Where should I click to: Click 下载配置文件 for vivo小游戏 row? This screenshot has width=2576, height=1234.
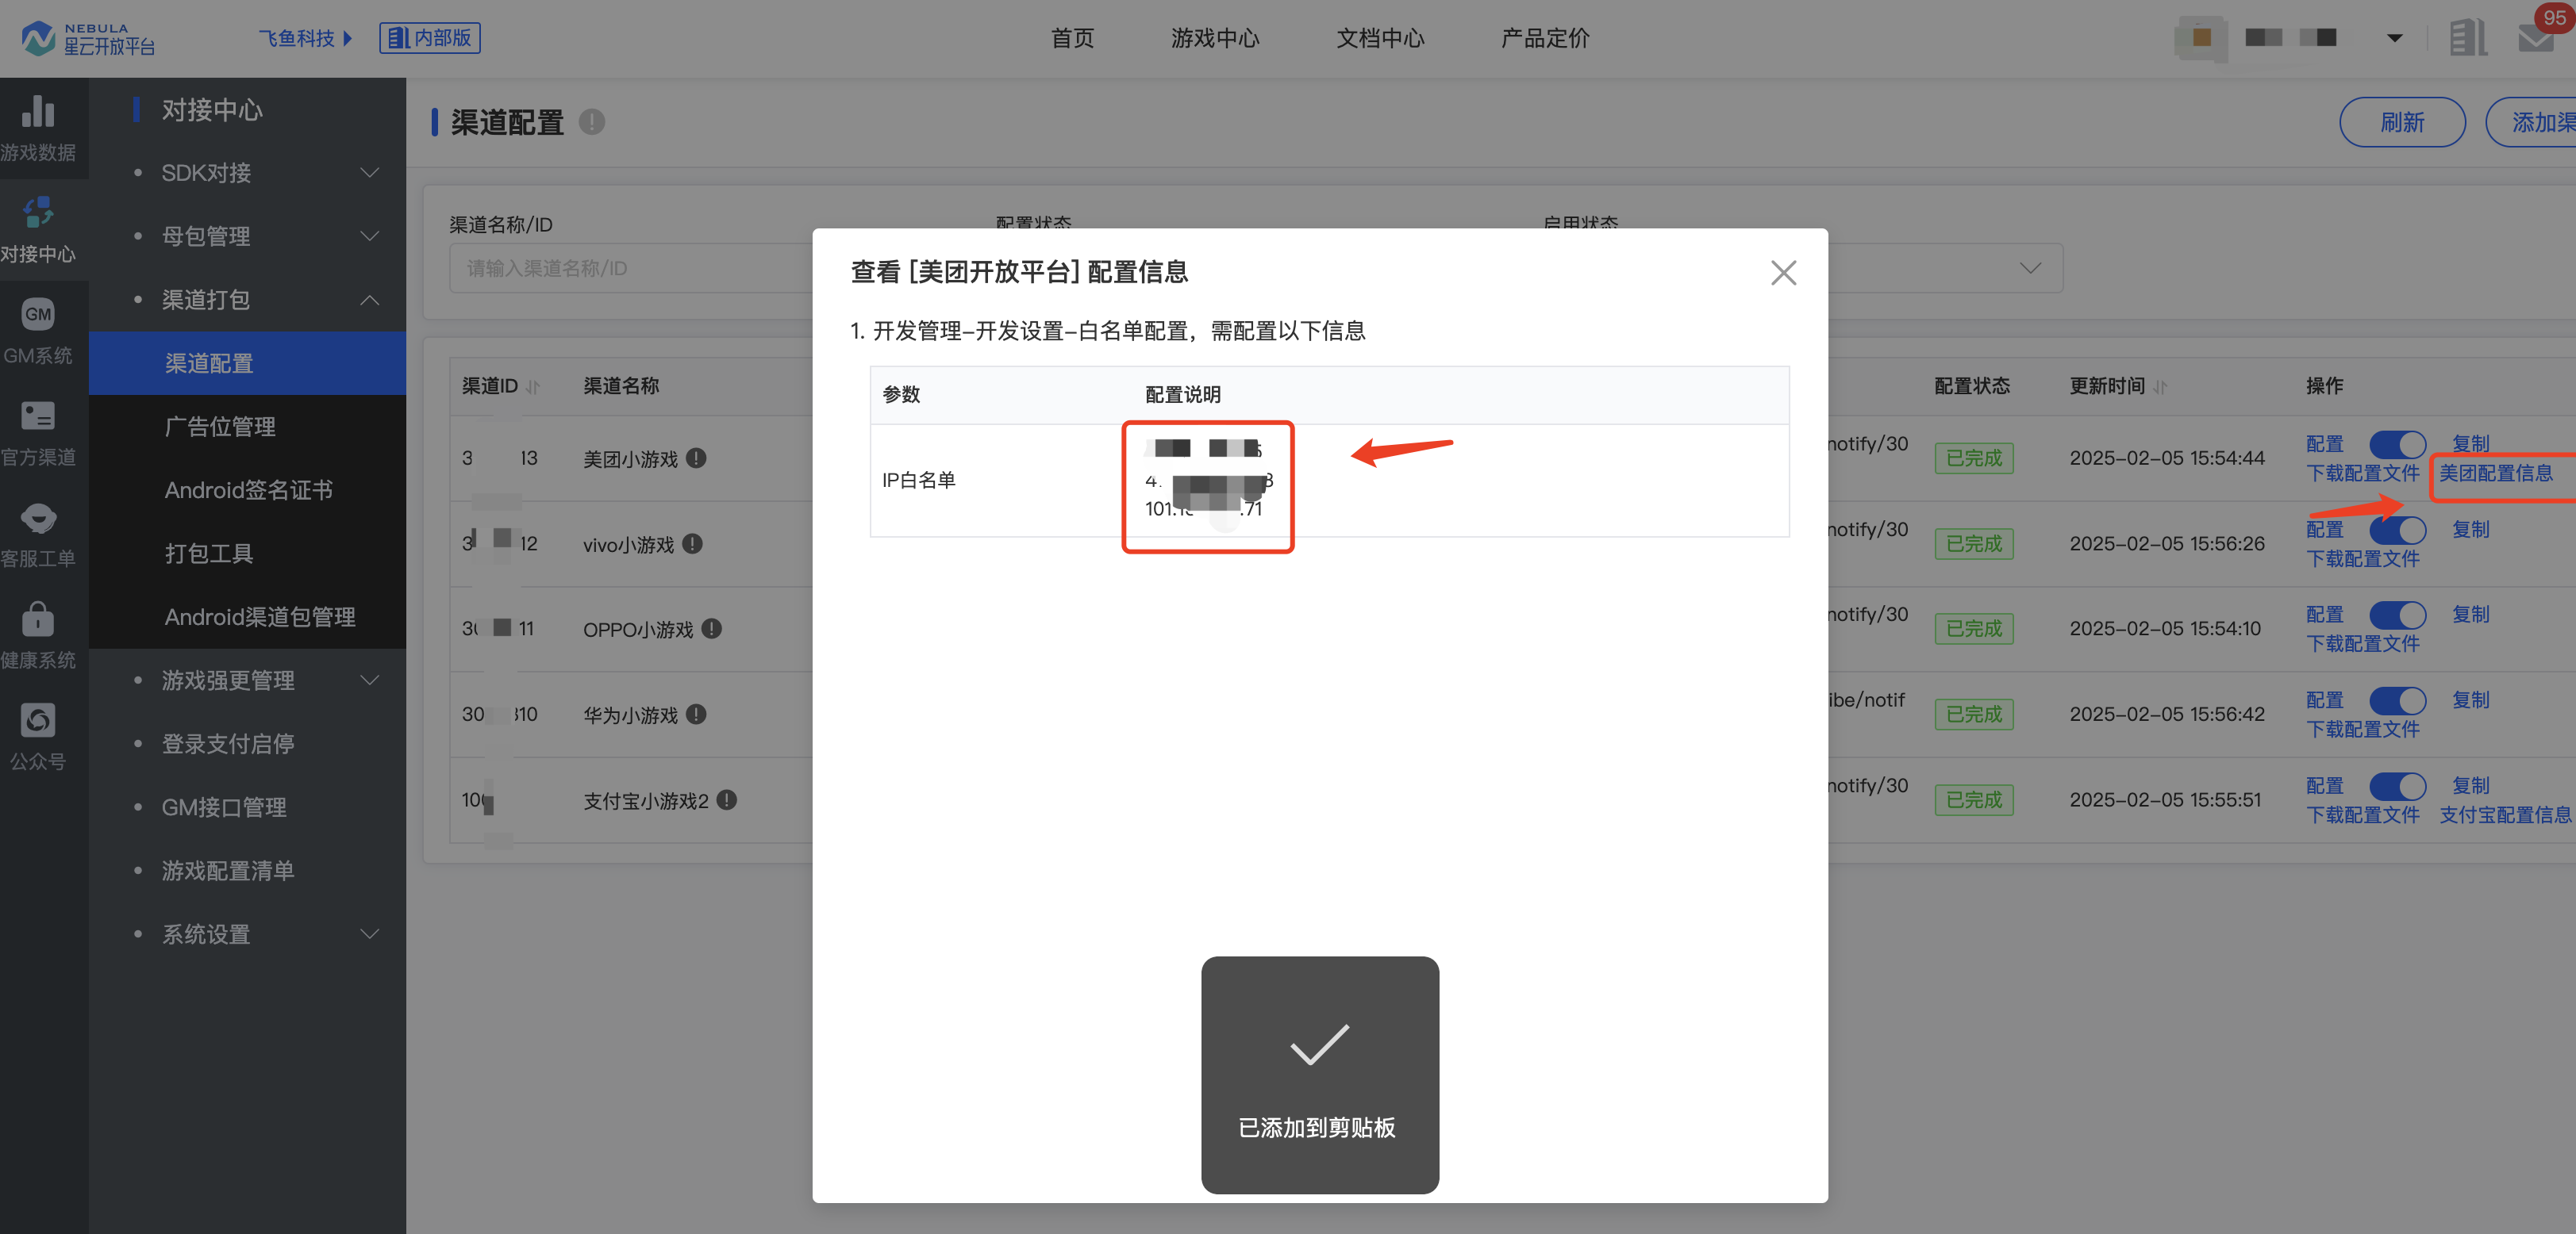pos(2362,558)
